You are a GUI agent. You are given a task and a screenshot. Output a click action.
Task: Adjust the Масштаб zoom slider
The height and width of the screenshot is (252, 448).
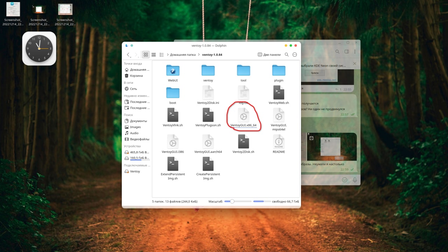click(x=238, y=201)
